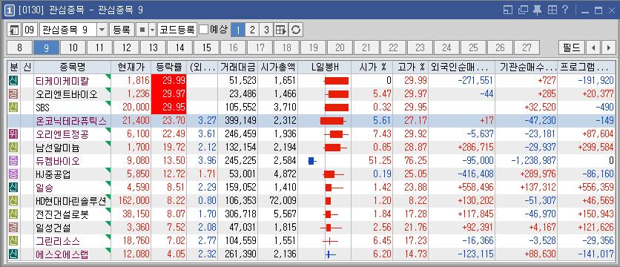This screenshot has width=620, height=267.
Task: Click the help question mark icon
Action: [x=565, y=10]
